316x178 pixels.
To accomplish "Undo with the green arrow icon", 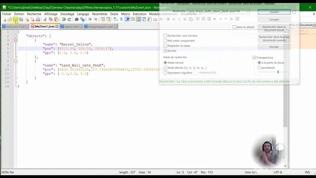I will pyautogui.click(x=64, y=19).
